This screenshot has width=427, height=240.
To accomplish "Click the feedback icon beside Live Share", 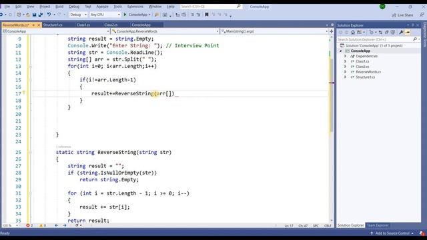I will [422, 15].
